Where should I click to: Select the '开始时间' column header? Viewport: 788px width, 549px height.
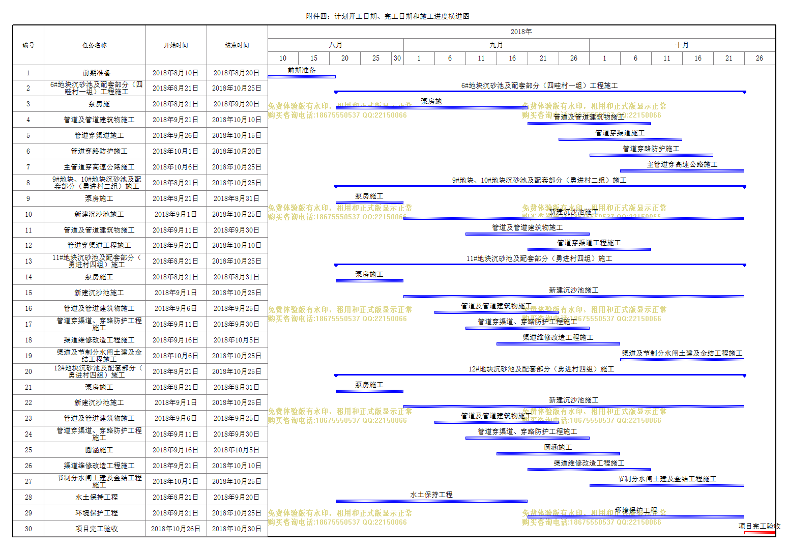(x=176, y=45)
